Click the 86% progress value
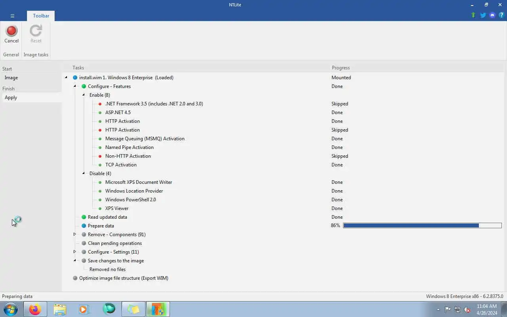507x317 pixels. pos(335,225)
